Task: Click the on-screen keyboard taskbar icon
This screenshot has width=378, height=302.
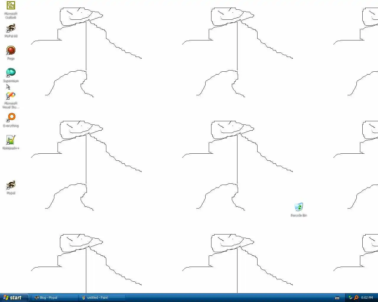Action: point(337,298)
